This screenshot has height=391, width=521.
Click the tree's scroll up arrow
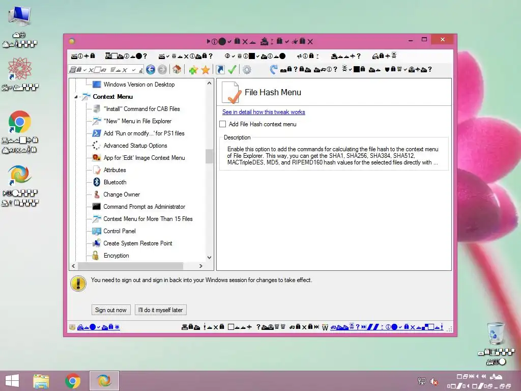tap(209, 83)
